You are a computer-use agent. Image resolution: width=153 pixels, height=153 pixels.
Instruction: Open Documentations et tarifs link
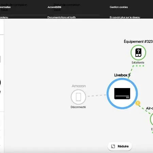coord(62,17)
